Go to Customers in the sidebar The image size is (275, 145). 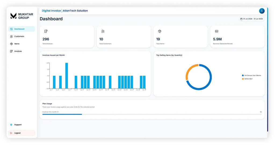tap(21, 36)
